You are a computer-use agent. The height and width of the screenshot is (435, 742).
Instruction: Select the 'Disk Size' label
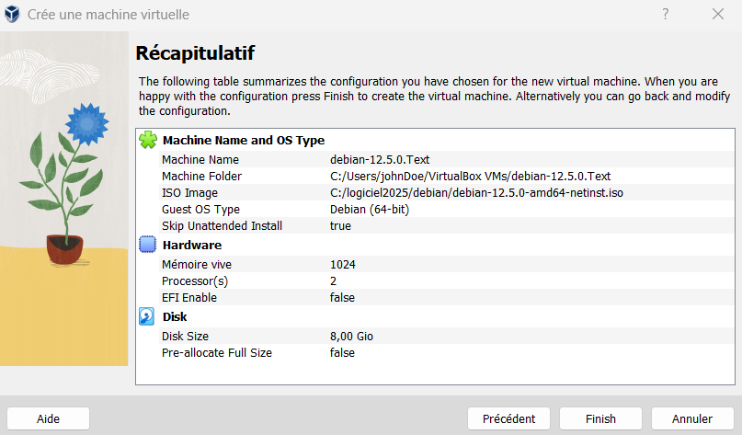coord(185,336)
